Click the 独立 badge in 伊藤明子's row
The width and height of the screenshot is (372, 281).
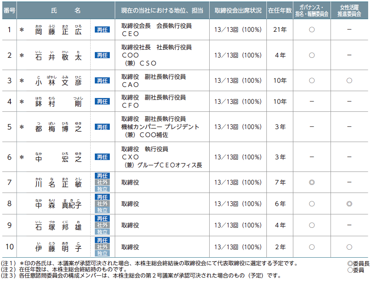coord(102,253)
